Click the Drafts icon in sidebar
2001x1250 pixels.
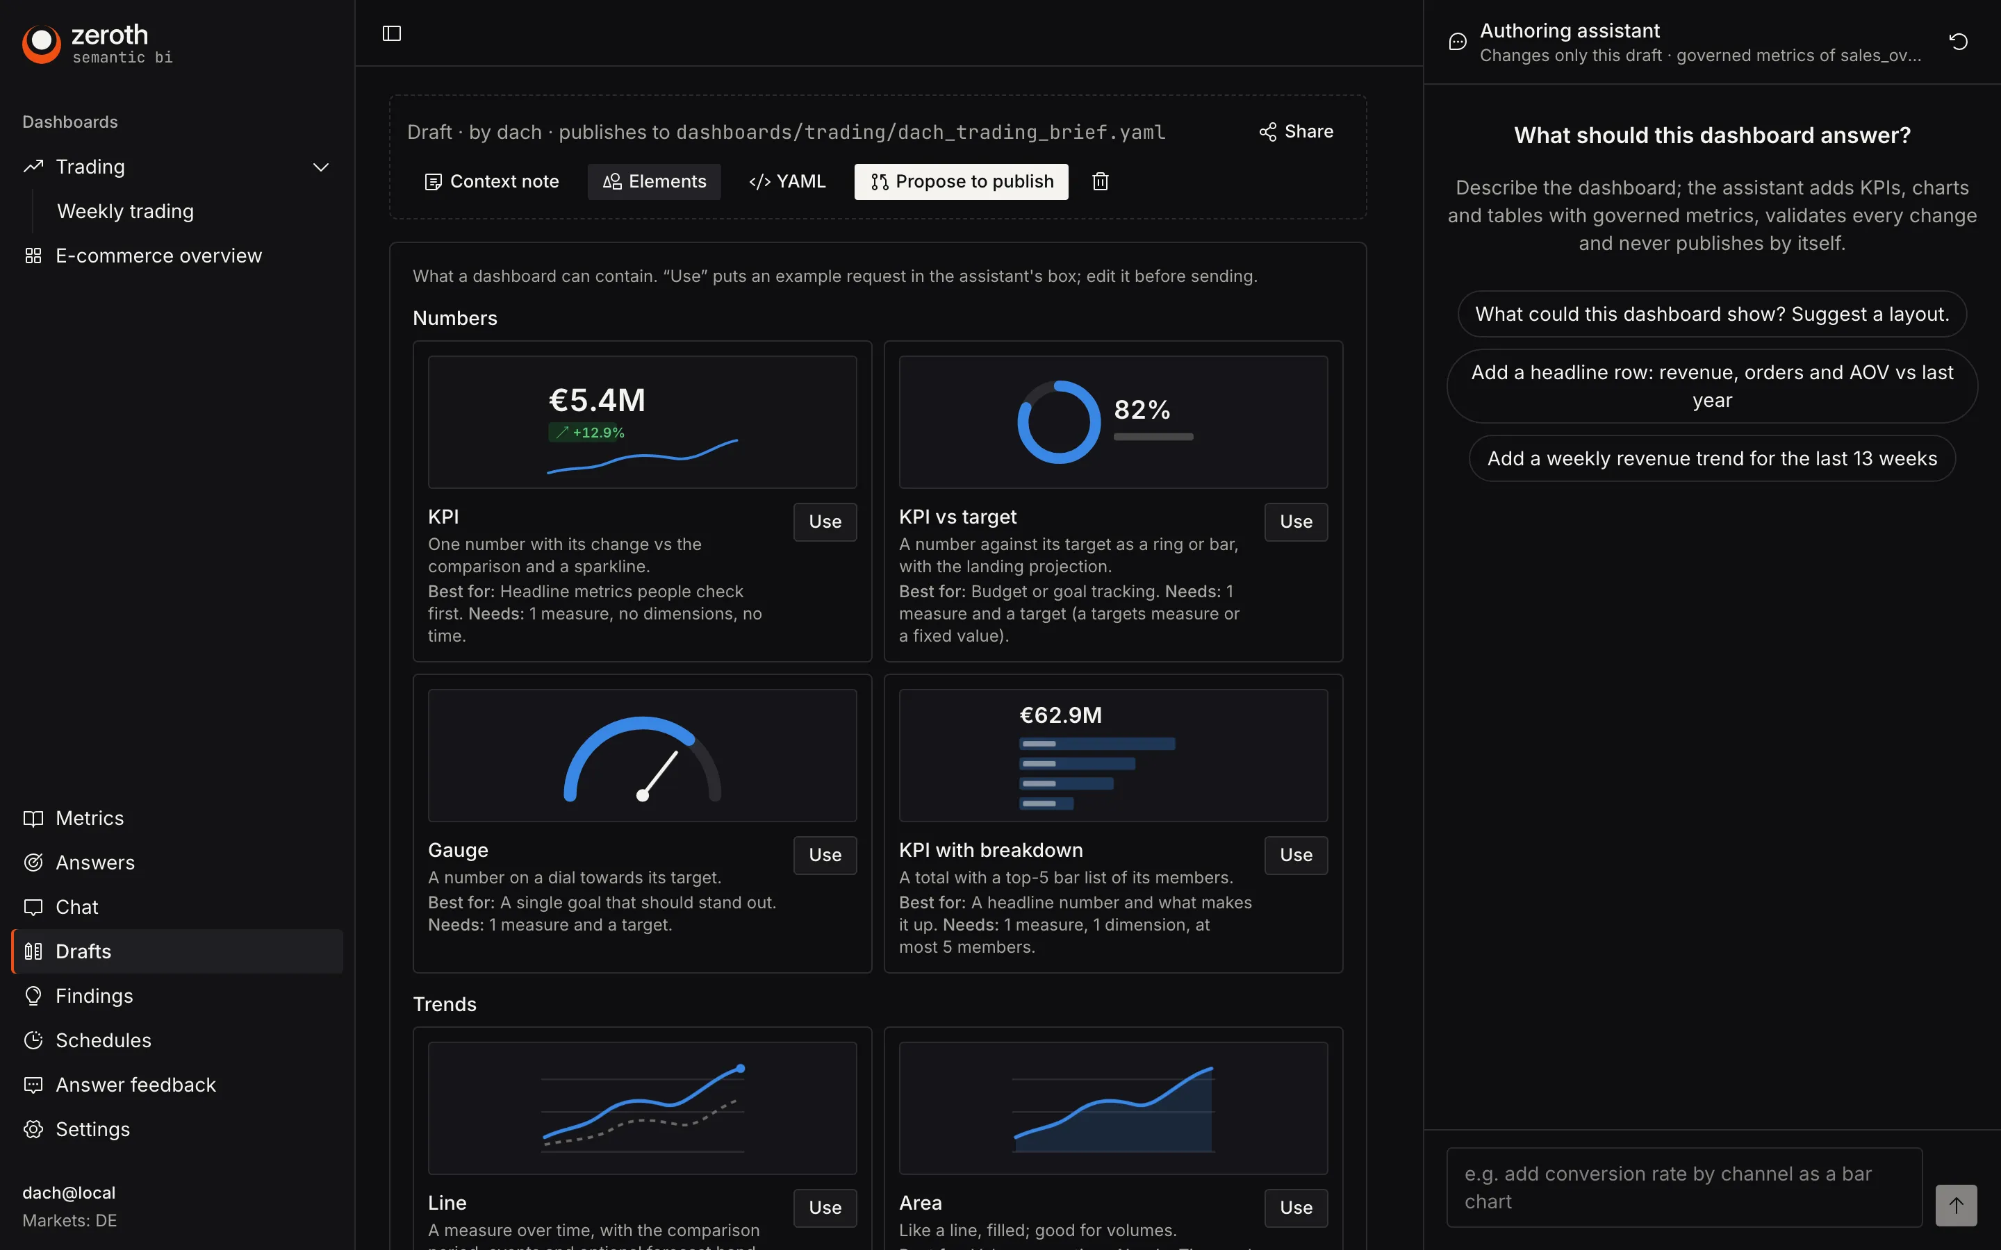coord(33,951)
